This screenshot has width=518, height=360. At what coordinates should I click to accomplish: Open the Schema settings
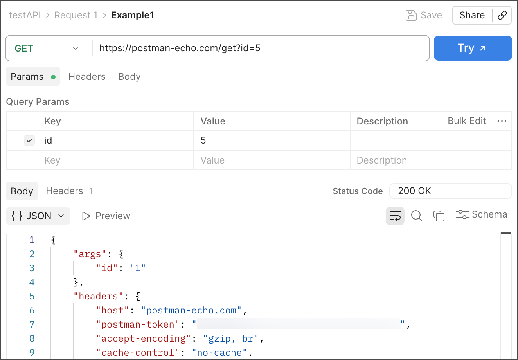[482, 214]
